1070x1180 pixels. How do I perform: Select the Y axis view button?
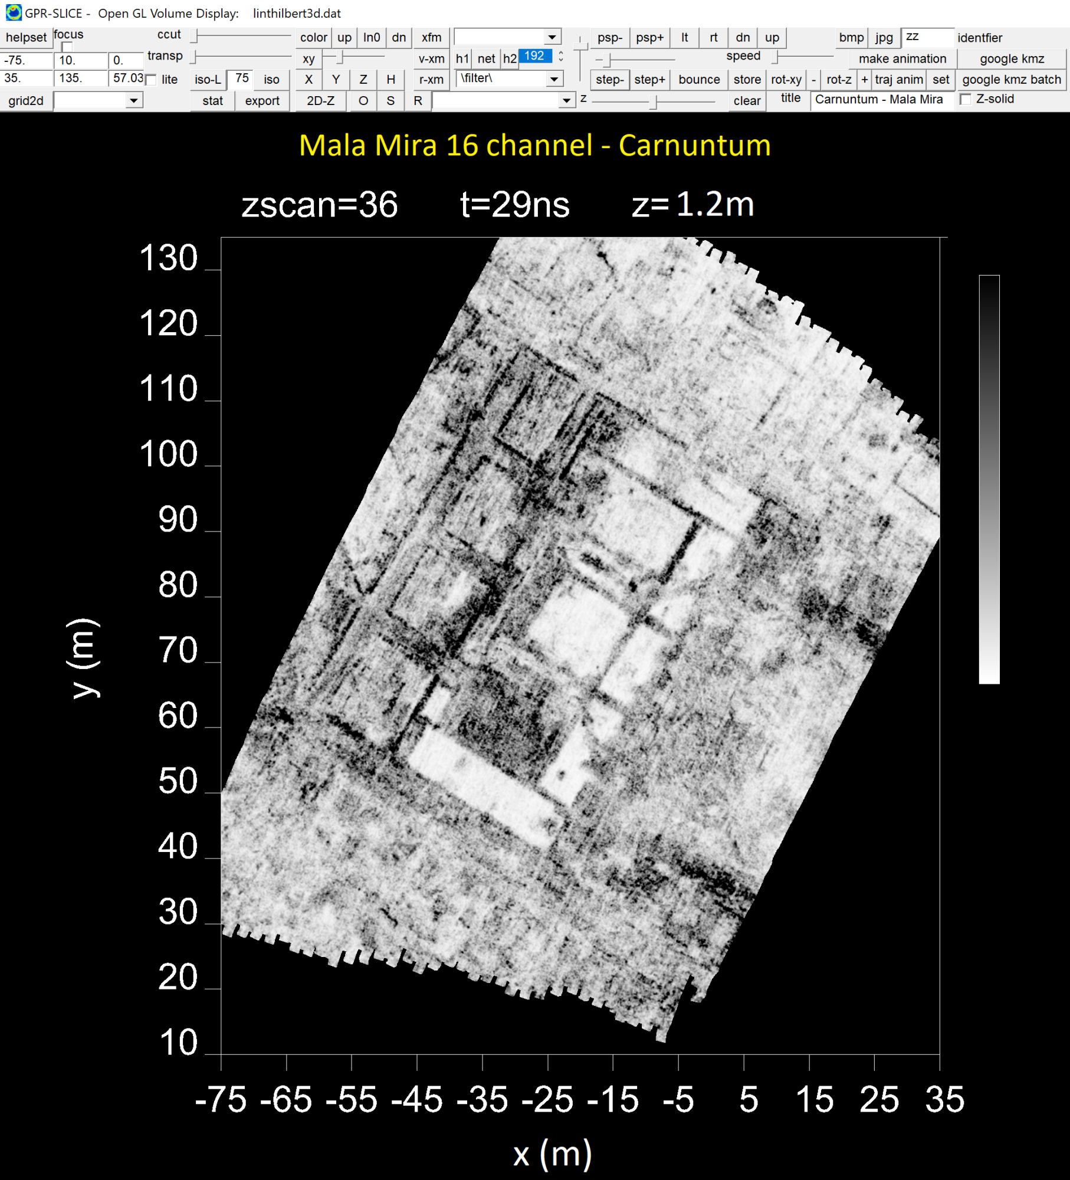click(336, 80)
